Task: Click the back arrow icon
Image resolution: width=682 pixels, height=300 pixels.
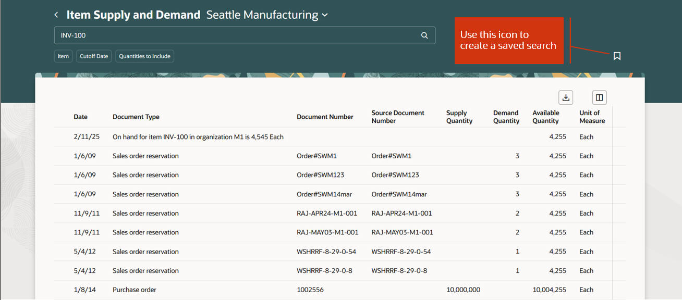Action: click(x=56, y=15)
